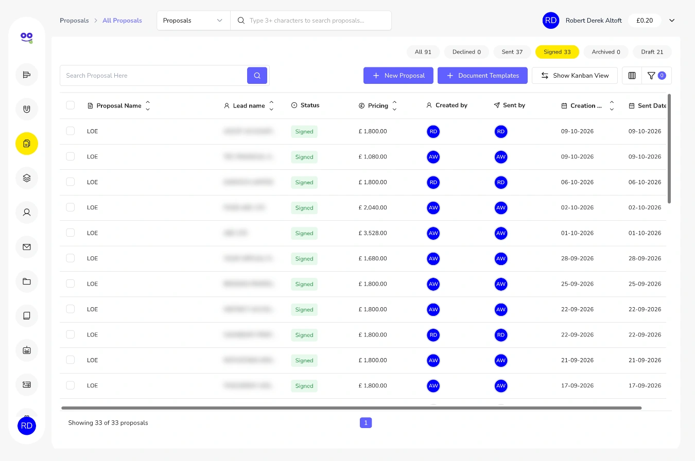The image size is (695, 461).
Task: Show Kanban View
Action: click(x=575, y=76)
